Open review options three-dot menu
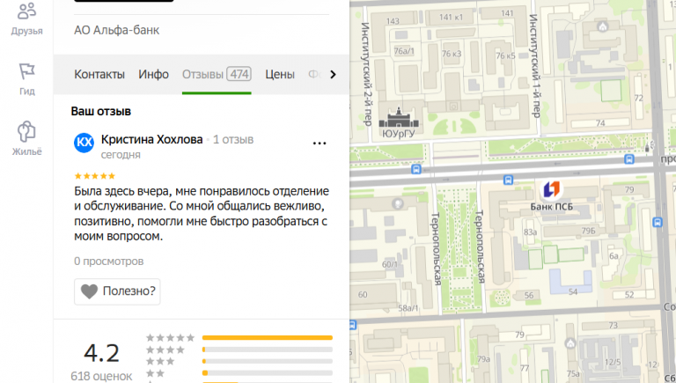This screenshot has height=383, width=676. [320, 144]
